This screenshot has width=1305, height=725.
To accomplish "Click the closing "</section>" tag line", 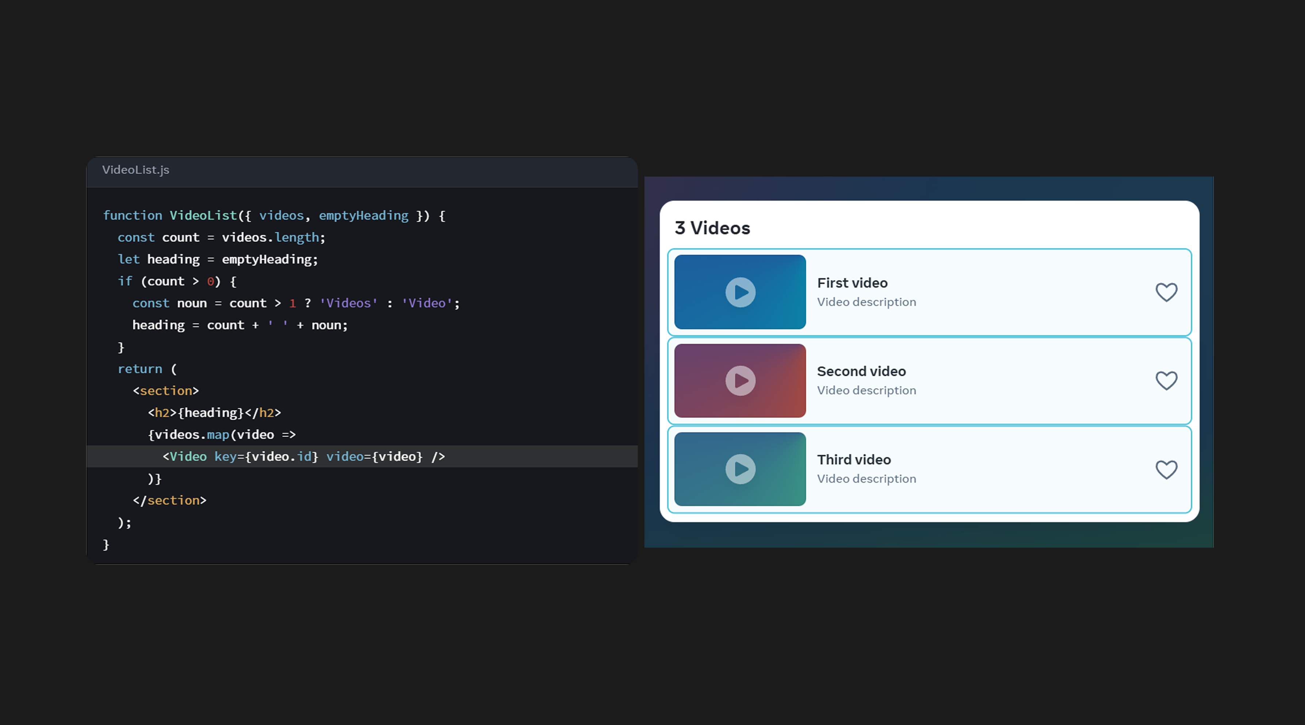I will (x=169, y=500).
